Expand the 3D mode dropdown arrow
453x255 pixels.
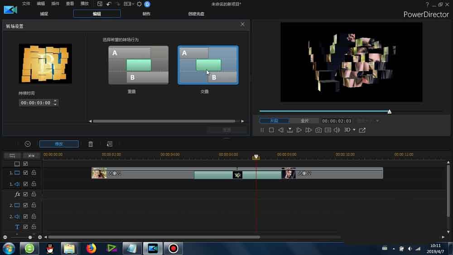point(354,130)
